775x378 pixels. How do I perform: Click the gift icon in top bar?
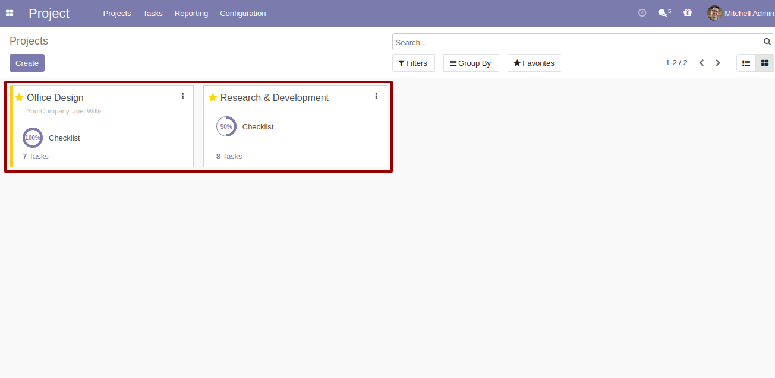688,12
